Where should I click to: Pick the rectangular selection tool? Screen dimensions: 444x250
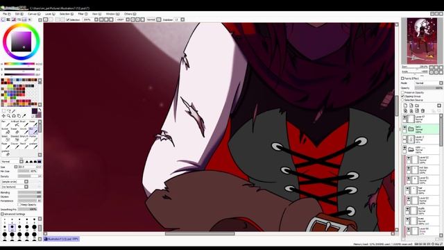pos(3,111)
